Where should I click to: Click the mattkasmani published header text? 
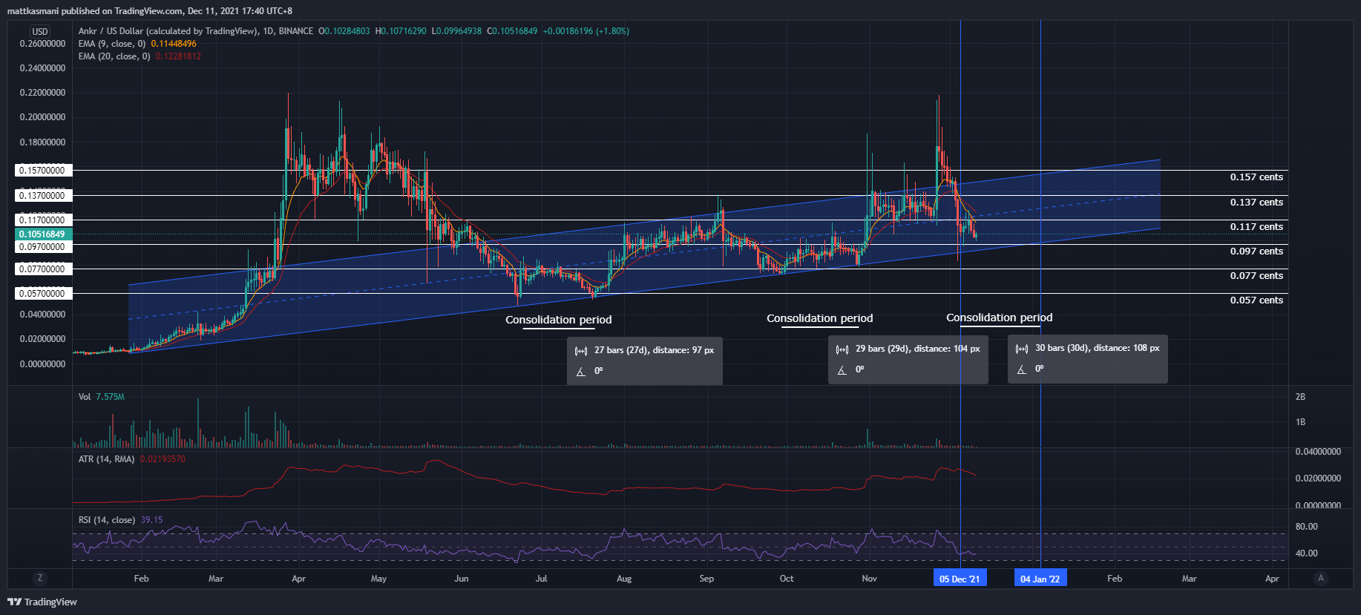[x=149, y=11]
